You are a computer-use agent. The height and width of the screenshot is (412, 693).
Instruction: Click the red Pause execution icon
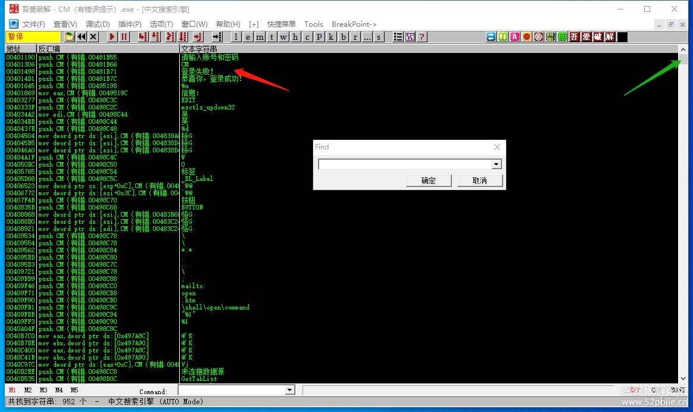[124, 37]
